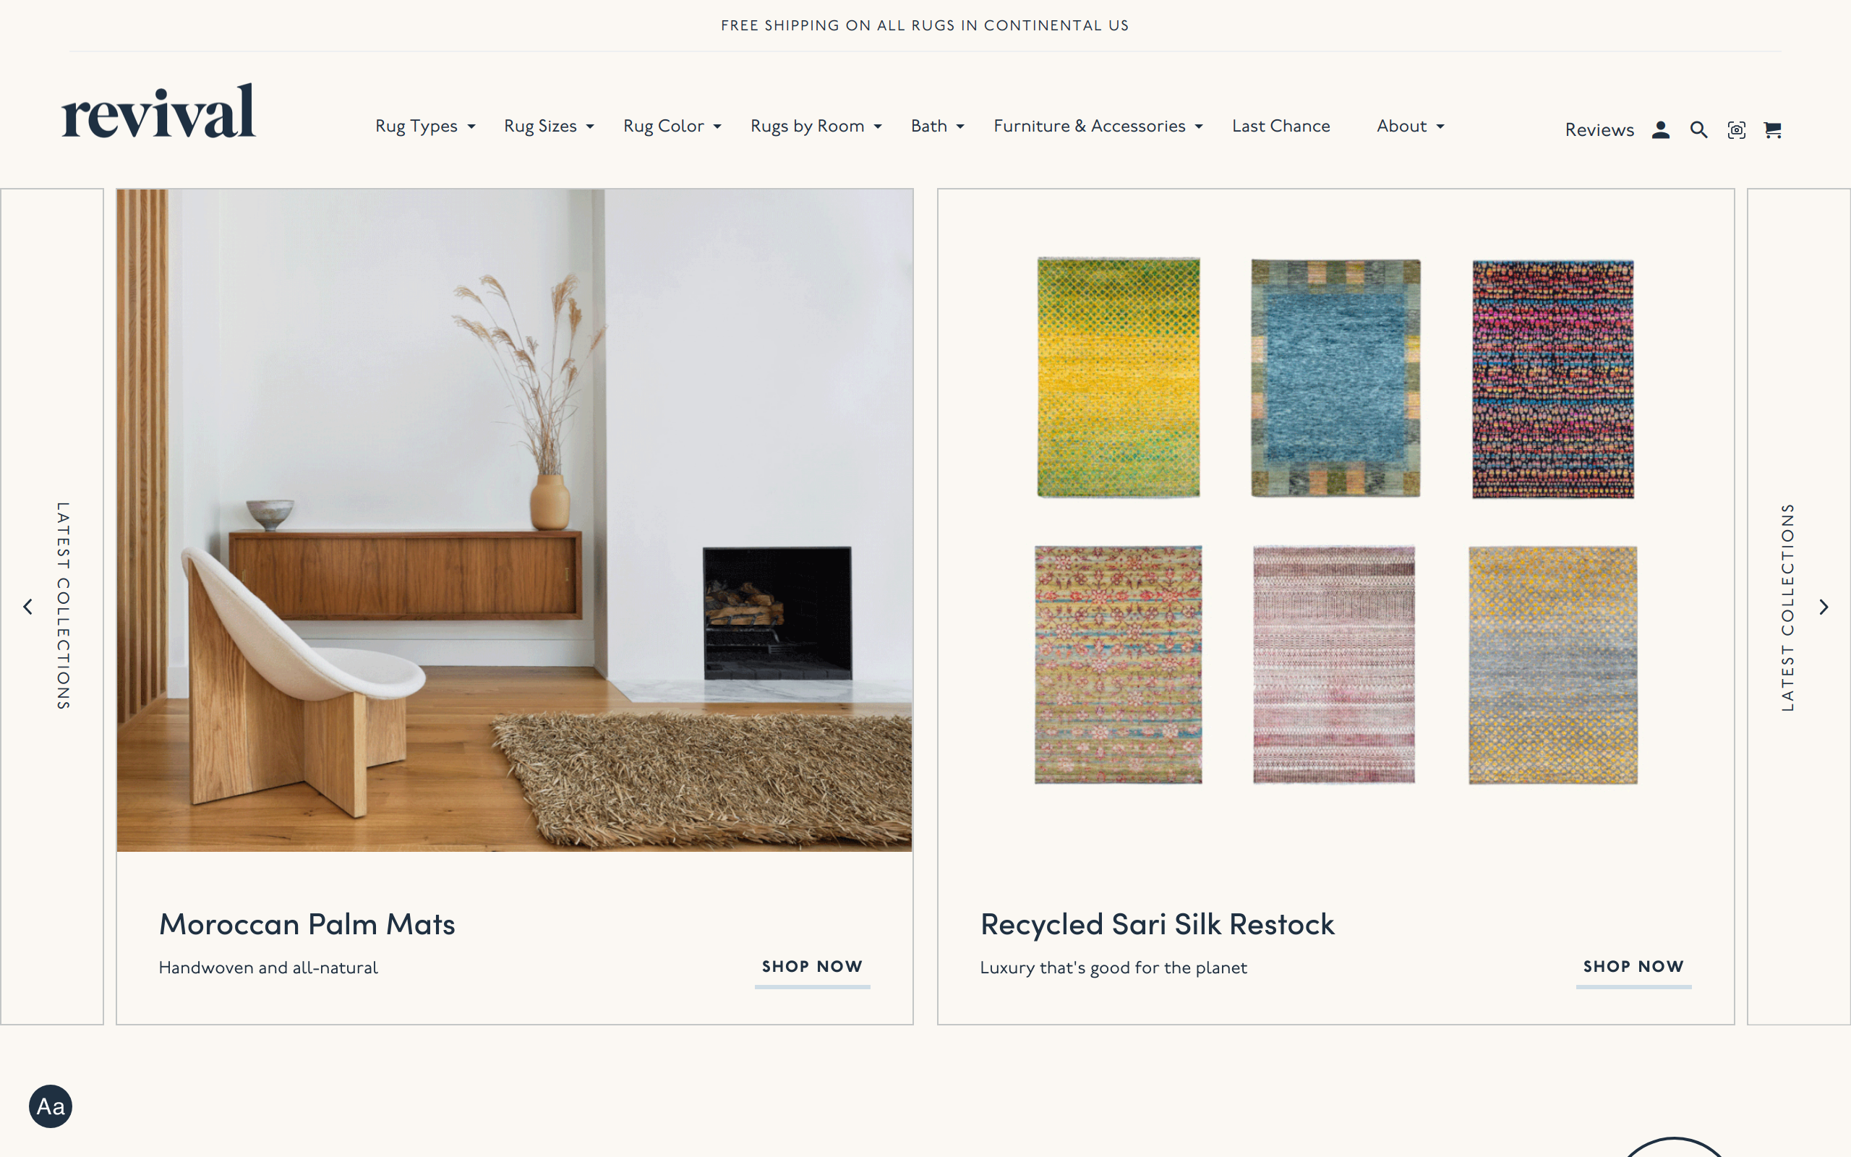Open the Aa accessibility text button
The width and height of the screenshot is (1851, 1157).
coord(51,1106)
